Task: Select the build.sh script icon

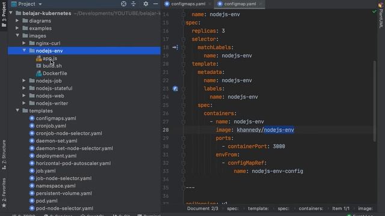Action: point(38,66)
